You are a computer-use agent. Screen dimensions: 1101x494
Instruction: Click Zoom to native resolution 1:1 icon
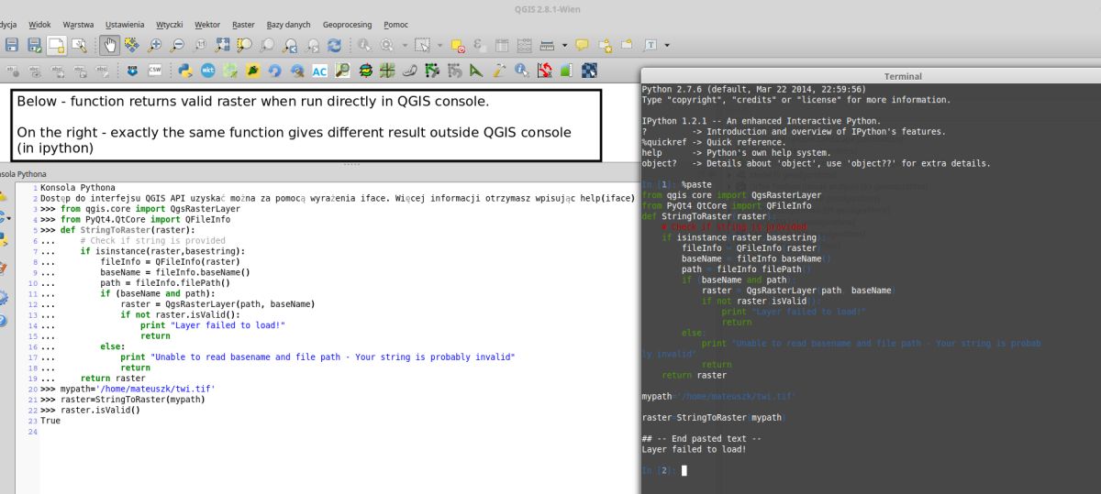(x=199, y=44)
